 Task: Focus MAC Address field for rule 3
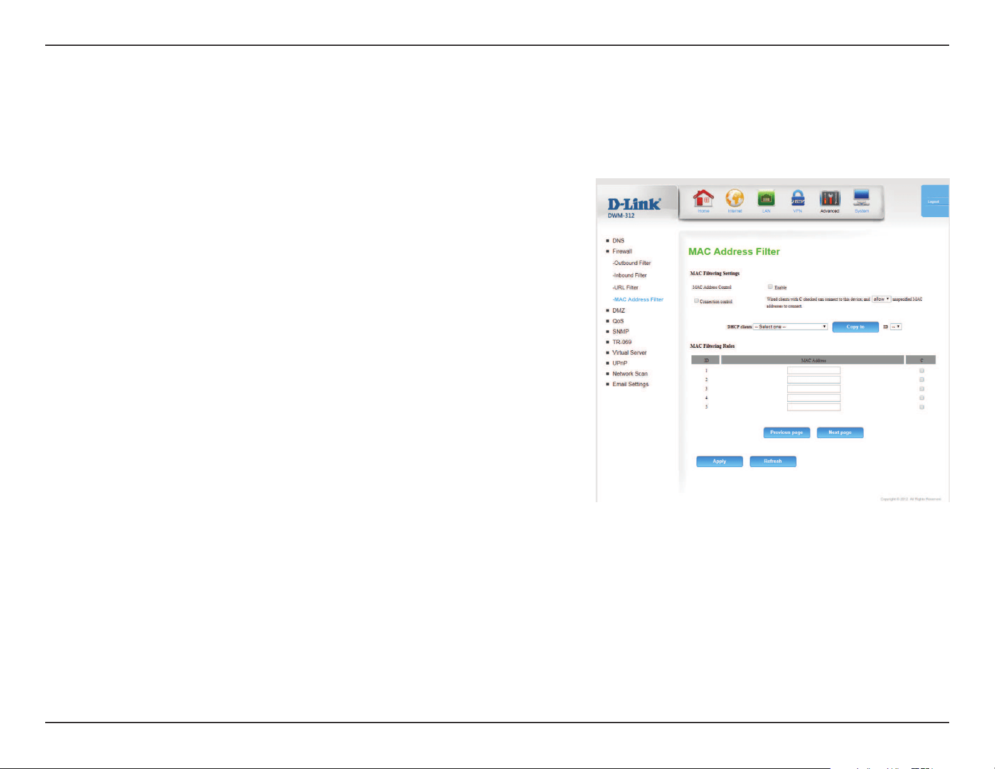click(814, 389)
